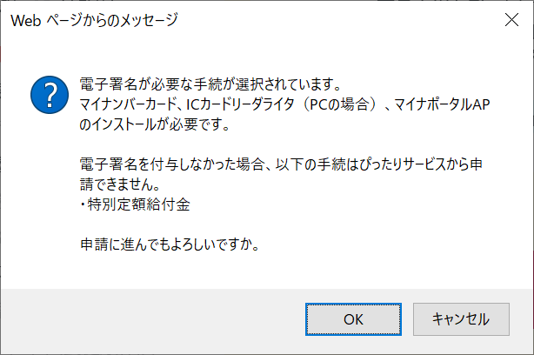Click the question 申請に進んでもよろしいですか

tap(170, 244)
